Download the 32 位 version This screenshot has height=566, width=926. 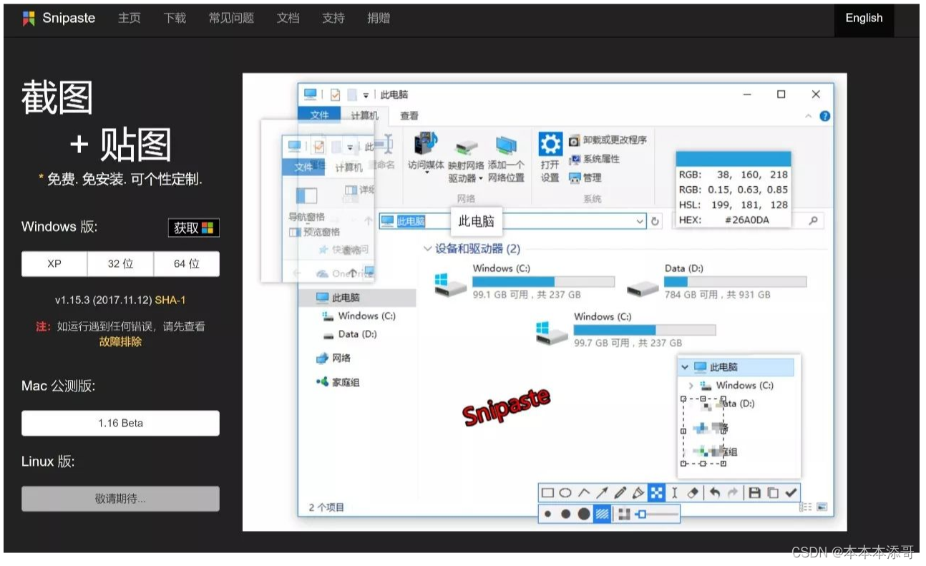point(120,264)
